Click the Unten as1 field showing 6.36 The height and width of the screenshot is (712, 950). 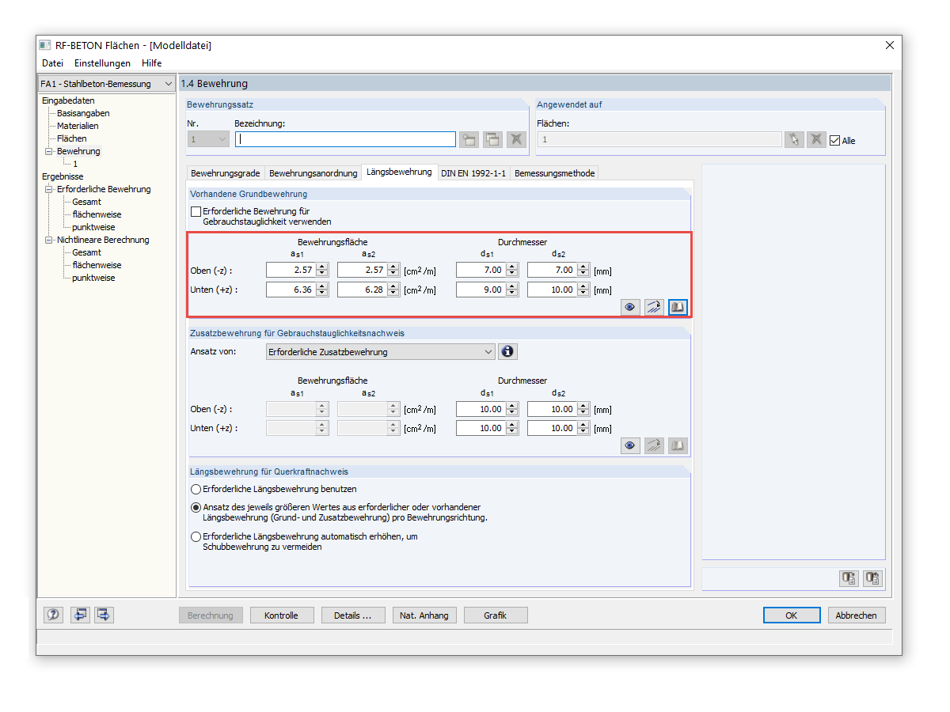[x=291, y=290]
